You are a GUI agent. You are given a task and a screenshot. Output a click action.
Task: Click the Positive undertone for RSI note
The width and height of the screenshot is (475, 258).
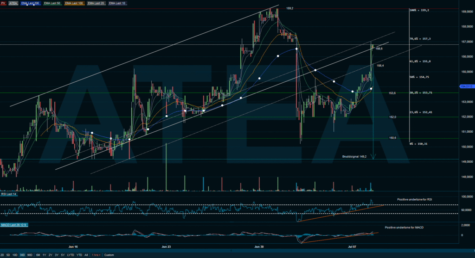point(414,199)
